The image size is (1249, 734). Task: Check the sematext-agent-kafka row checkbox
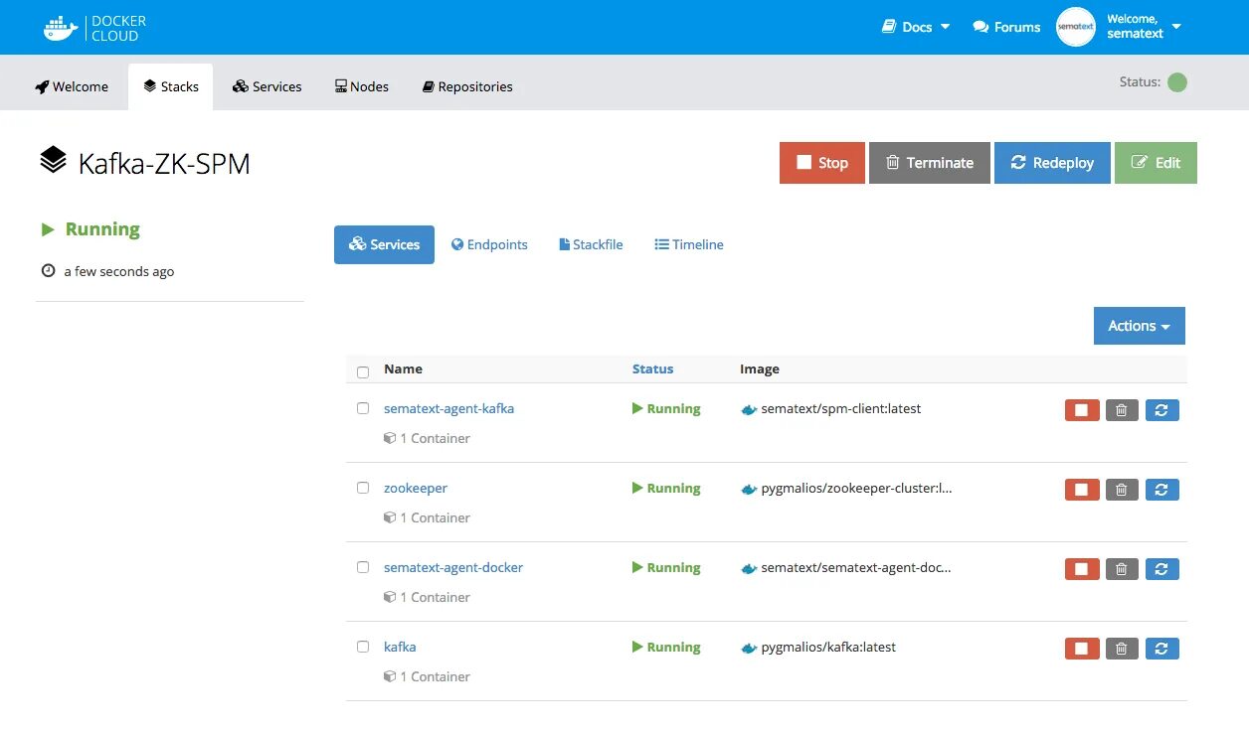[x=363, y=408]
